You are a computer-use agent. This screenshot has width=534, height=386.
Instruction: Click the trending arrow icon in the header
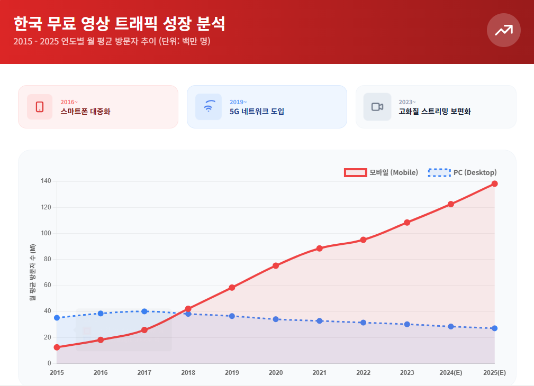point(503,30)
